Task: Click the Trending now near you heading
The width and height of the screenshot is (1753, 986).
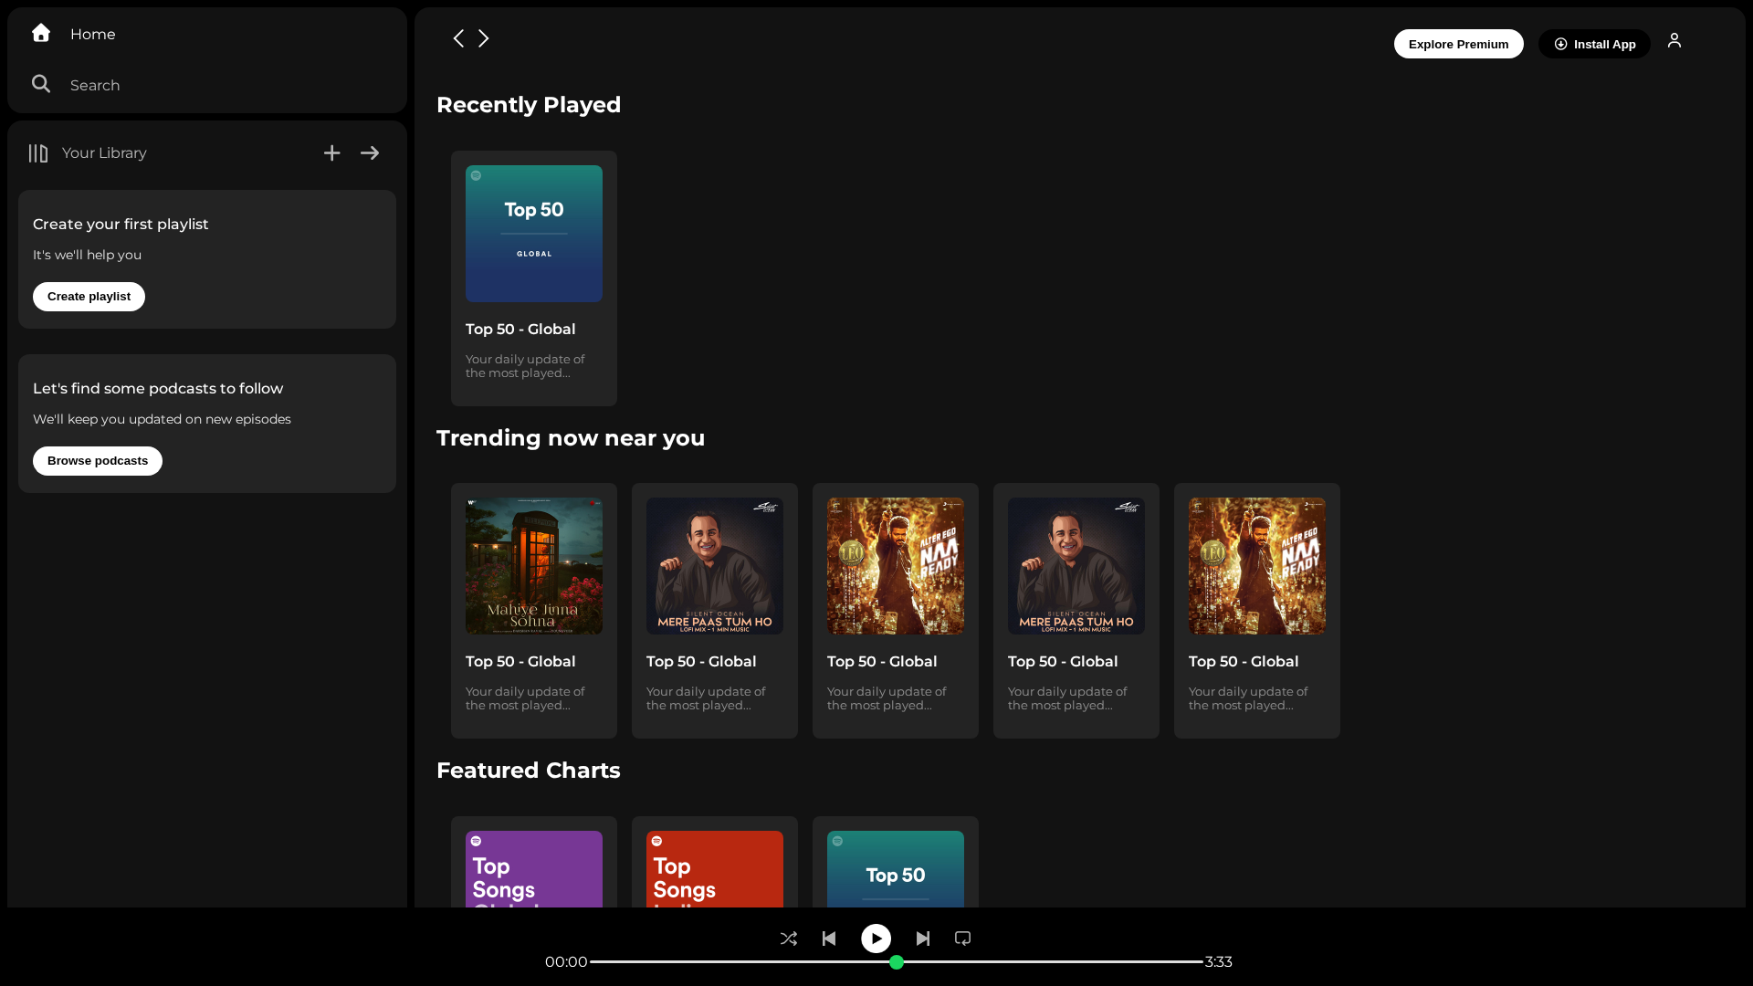Action: pos(571,438)
